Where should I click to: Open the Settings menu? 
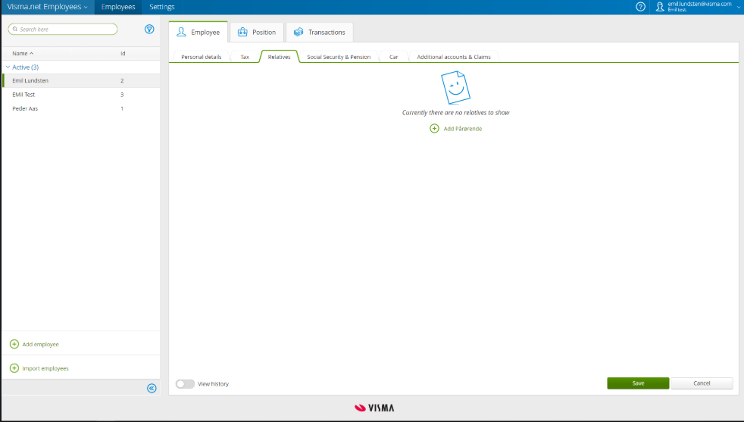162,7
